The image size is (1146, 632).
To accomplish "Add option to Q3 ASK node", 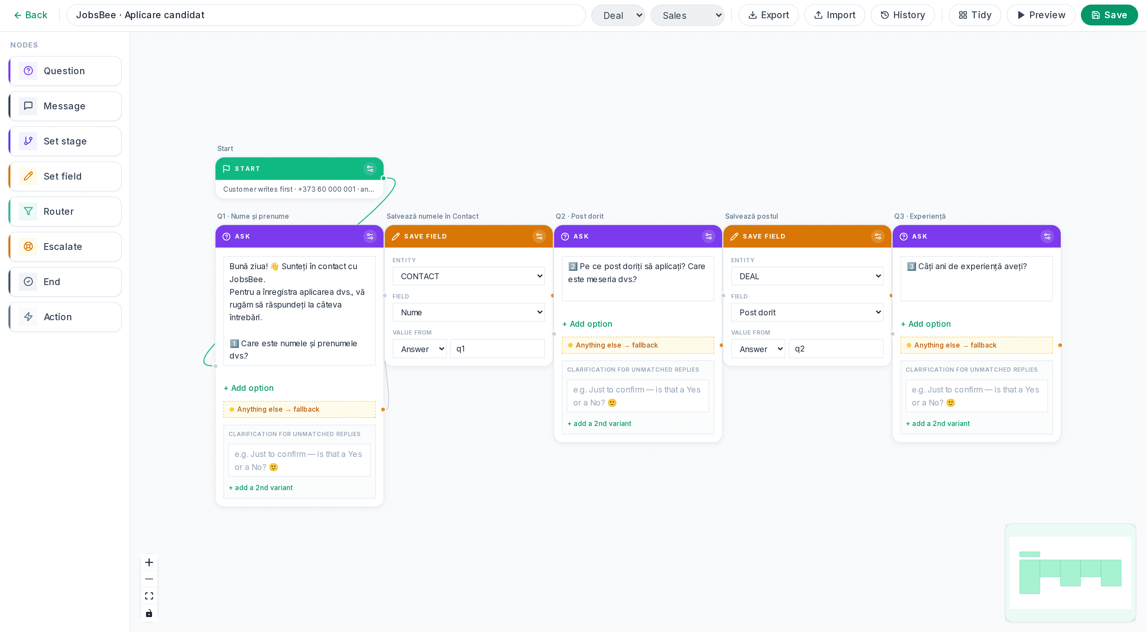I will click(926, 324).
